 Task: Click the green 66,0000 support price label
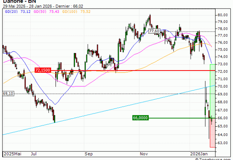click(x=141, y=118)
